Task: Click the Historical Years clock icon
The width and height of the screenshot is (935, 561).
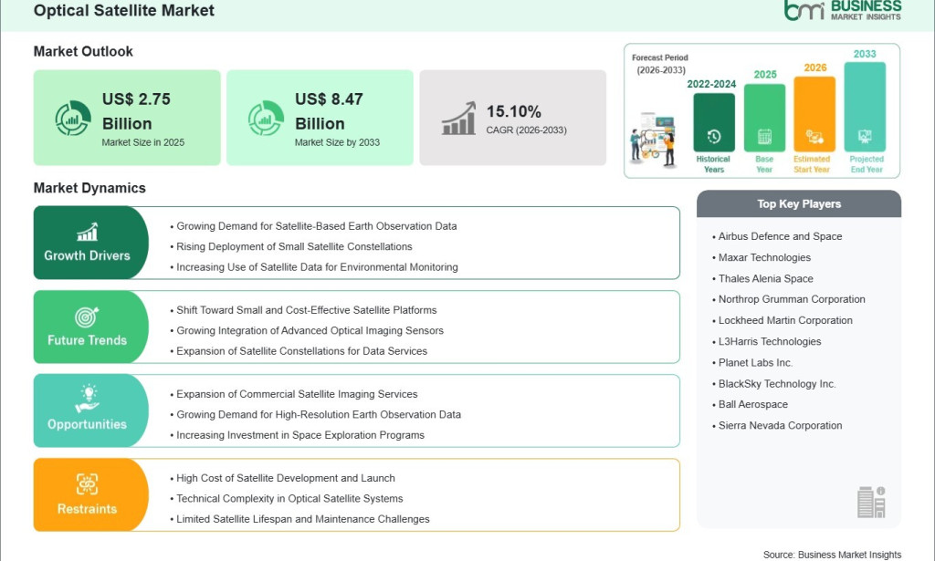Action: pos(714,137)
